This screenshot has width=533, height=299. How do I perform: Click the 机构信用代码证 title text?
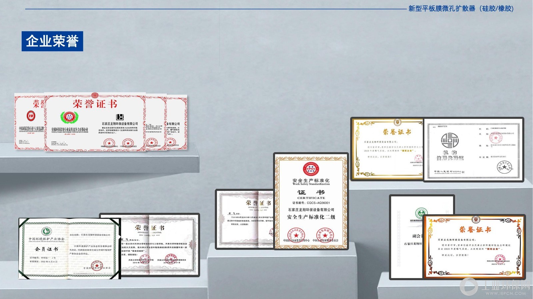click(450, 155)
